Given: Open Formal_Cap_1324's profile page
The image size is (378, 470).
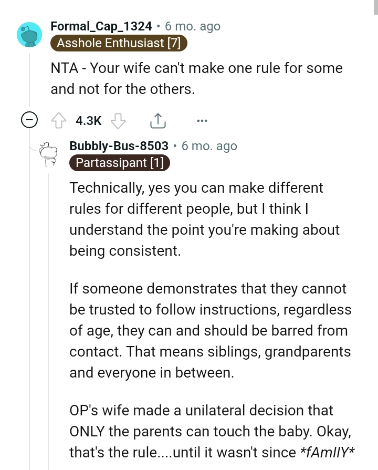Looking at the screenshot, I should tap(102, 26).
